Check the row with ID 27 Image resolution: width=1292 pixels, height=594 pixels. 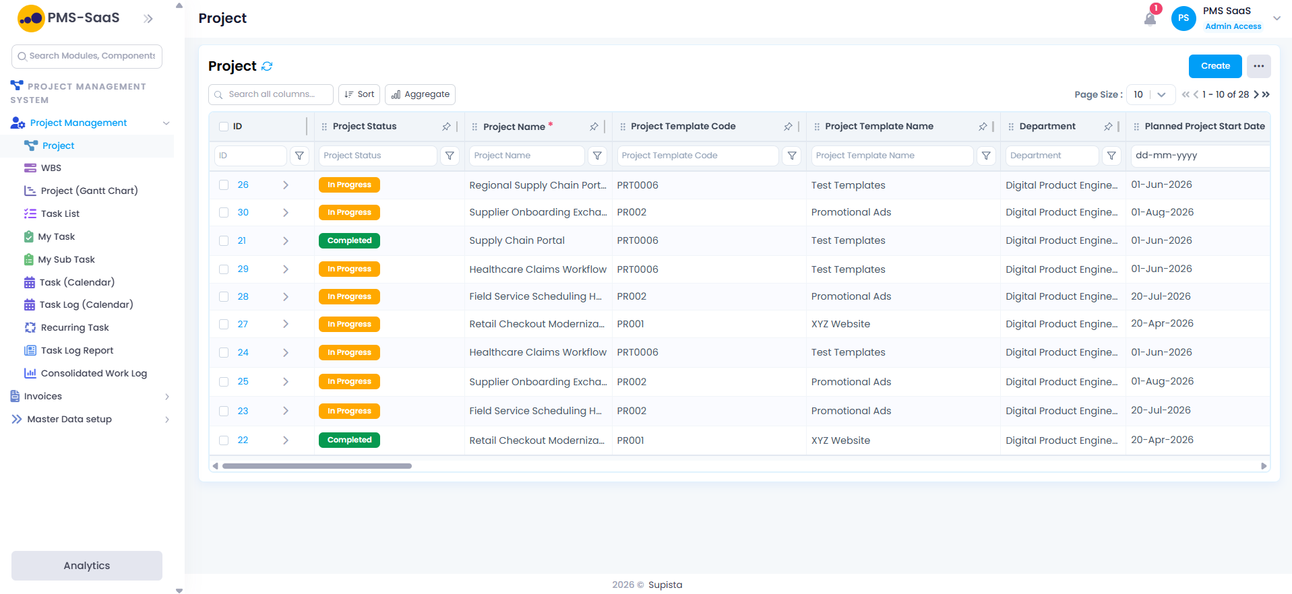pos(224,324)
